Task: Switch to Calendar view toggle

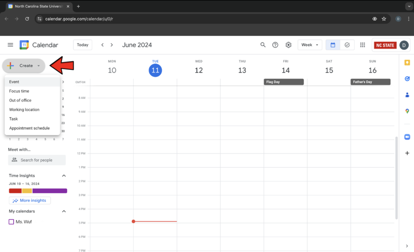Action: (x=333, y=45)
